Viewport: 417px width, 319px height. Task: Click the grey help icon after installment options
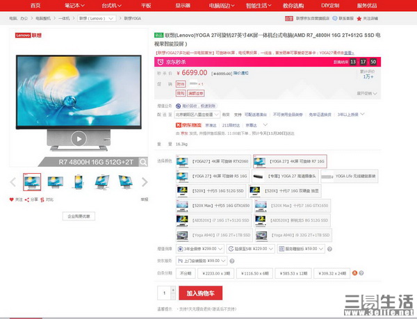[x=361, y=273]
